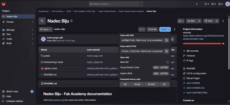Image resolution: width=230 pixels, height=105 pixels.
Task: Open project in Web IDE
Action: click(x=145, y=62)
